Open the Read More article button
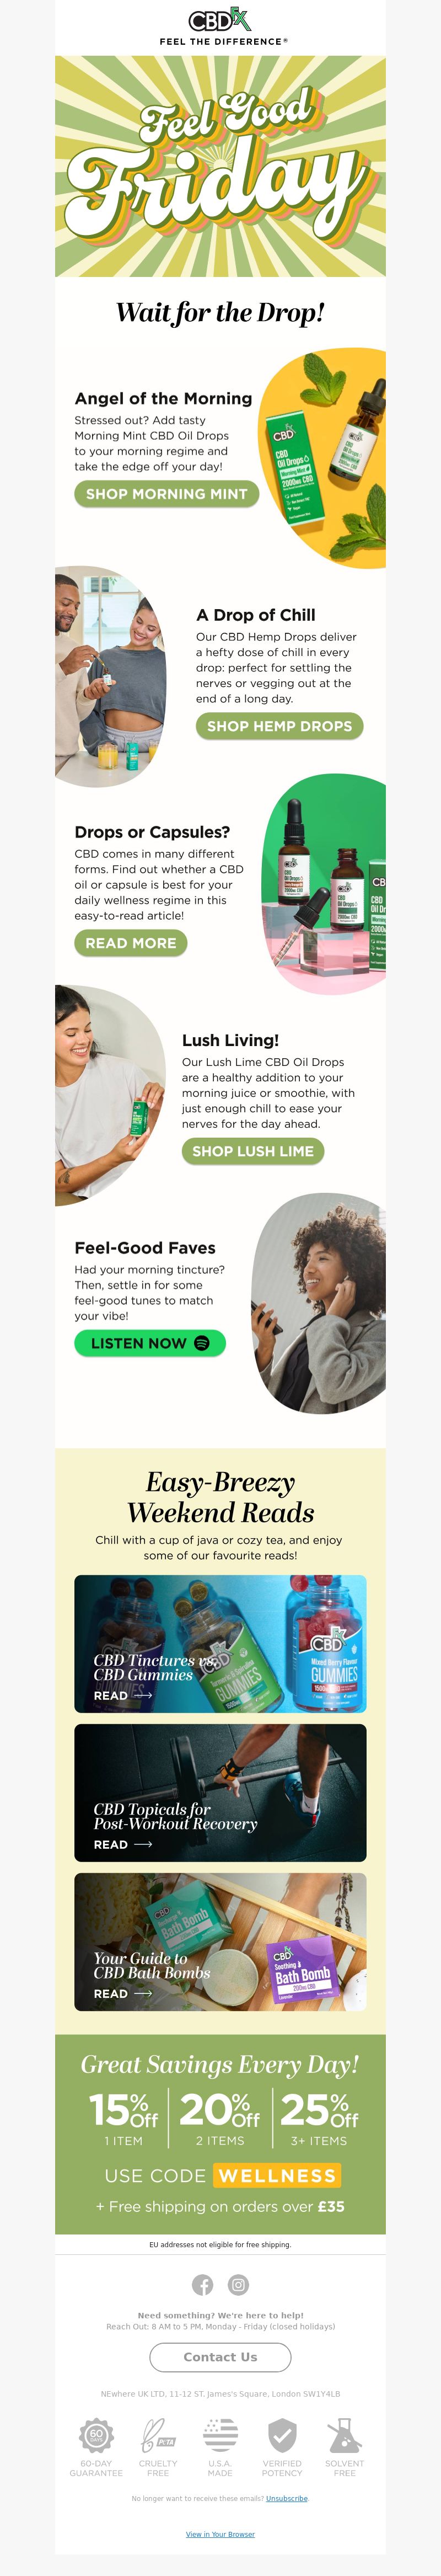Screen dimensions: 441x2576 (x=131, y=943)
